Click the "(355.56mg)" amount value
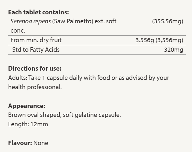 167,22
